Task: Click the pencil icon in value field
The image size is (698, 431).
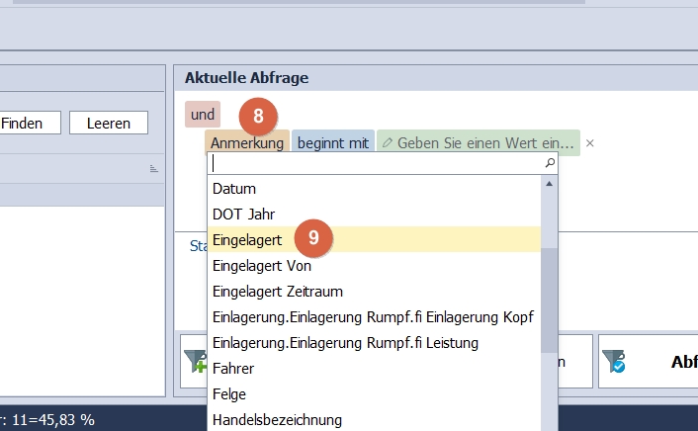Action: 387,143
